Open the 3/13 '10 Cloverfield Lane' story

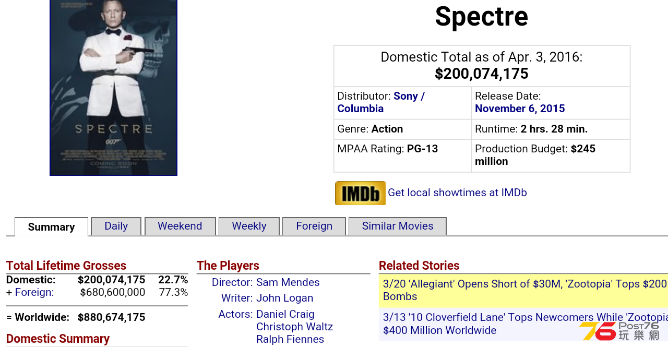click(523, 324)
